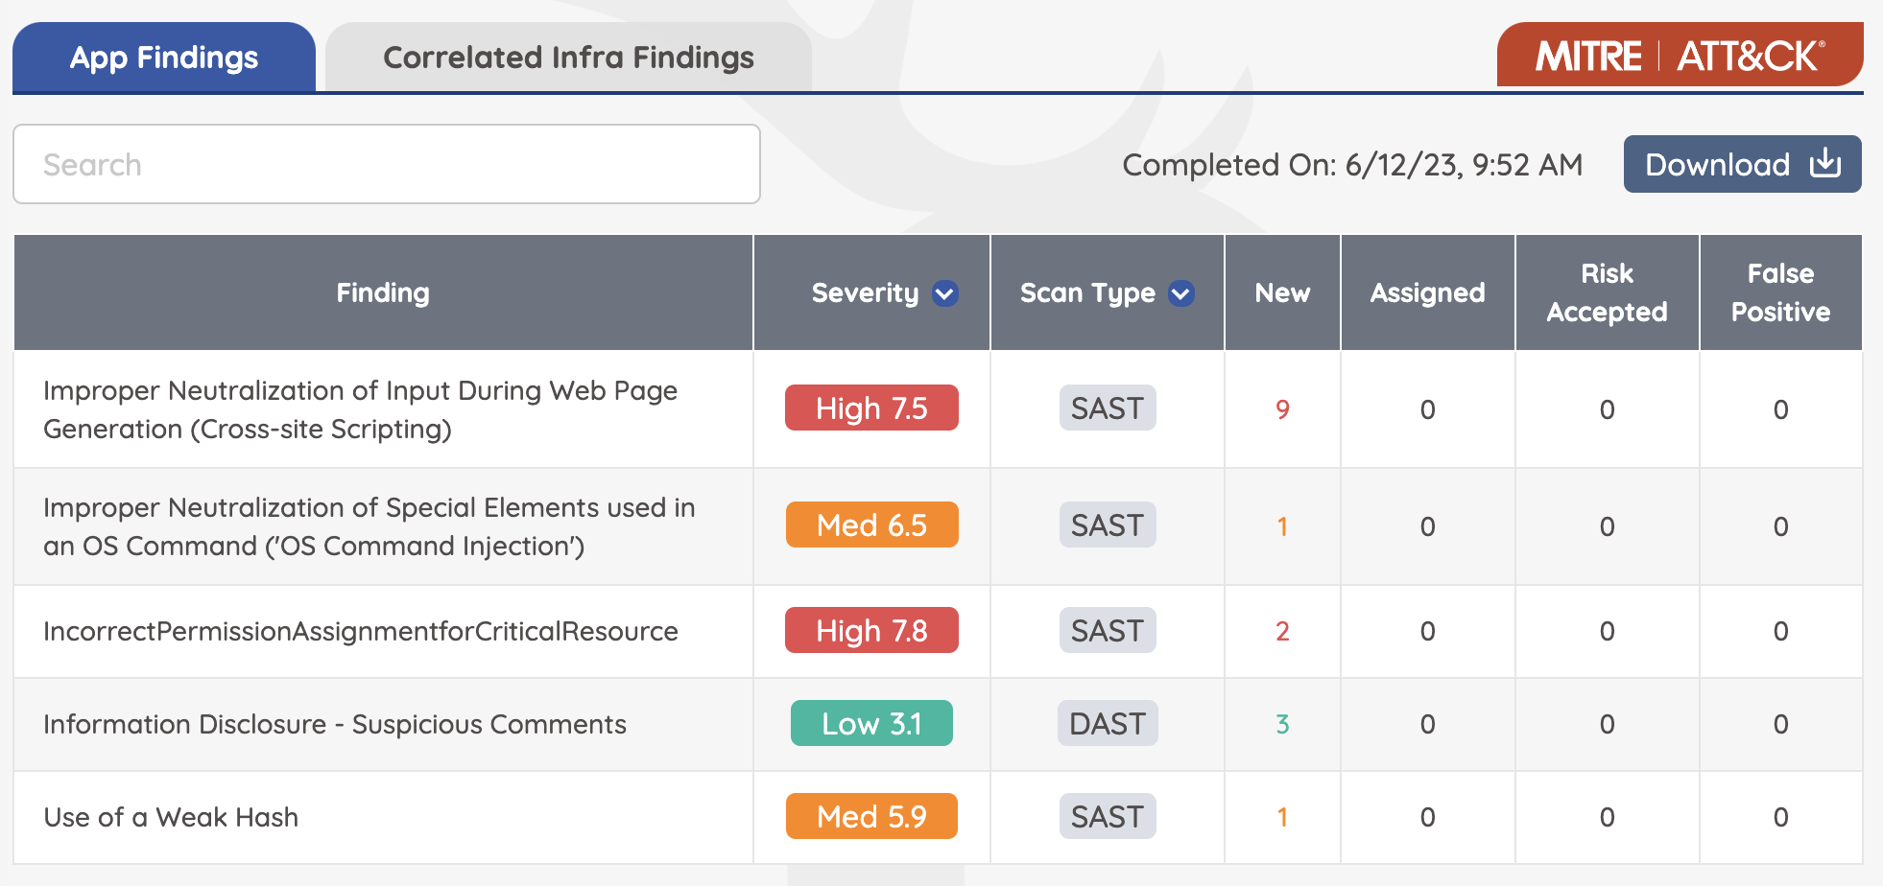Click the New count 9 for Cross-site Scripting
Image resolution: width=1883 pixels, height=886 pixels.
1282,409
